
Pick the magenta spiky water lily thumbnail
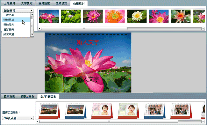coord(93,16)
